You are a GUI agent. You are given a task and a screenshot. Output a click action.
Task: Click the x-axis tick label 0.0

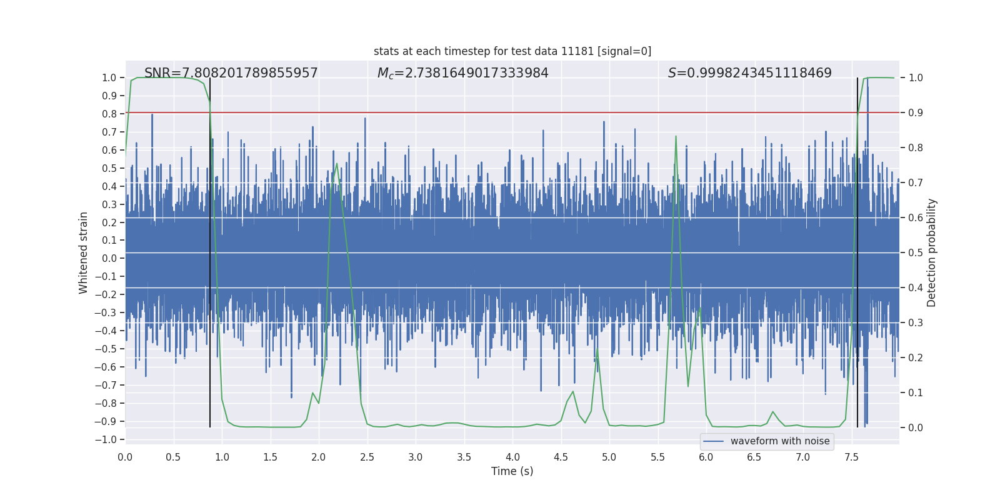(125, 457)
